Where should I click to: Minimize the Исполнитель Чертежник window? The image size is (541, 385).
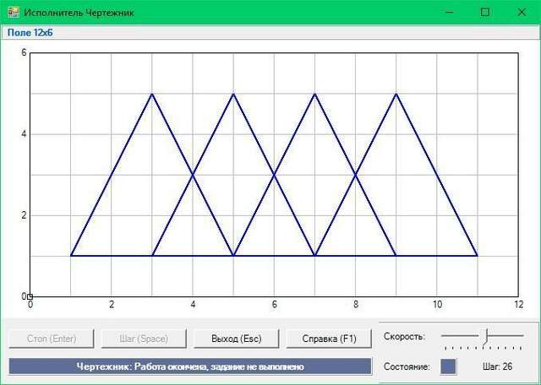point(449,13)
